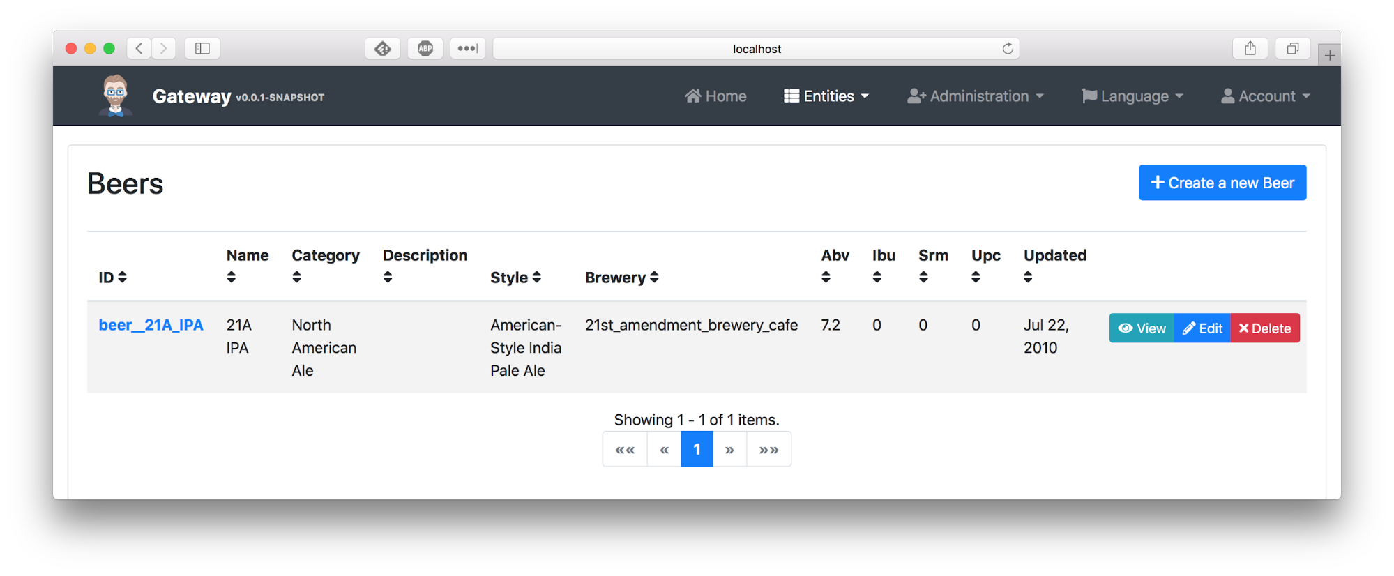The image size is (1394, 576).
Task: Go to the Home nav item
Action: click(x=715, y=96)
